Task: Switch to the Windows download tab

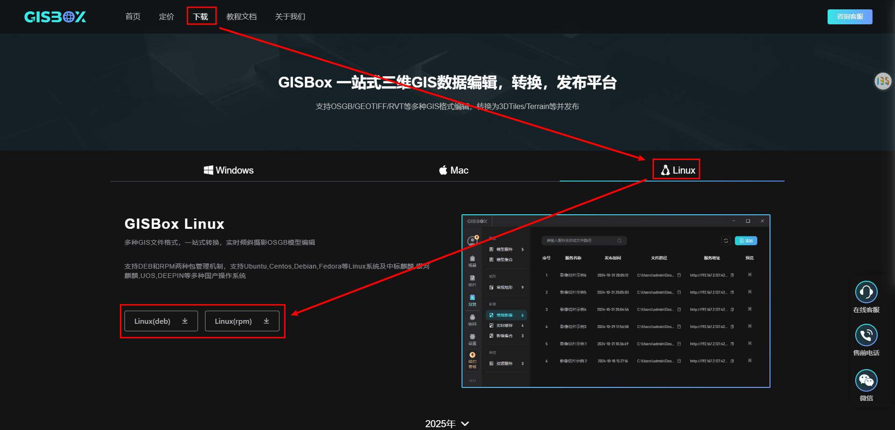Action: click(x=229, y=170)
